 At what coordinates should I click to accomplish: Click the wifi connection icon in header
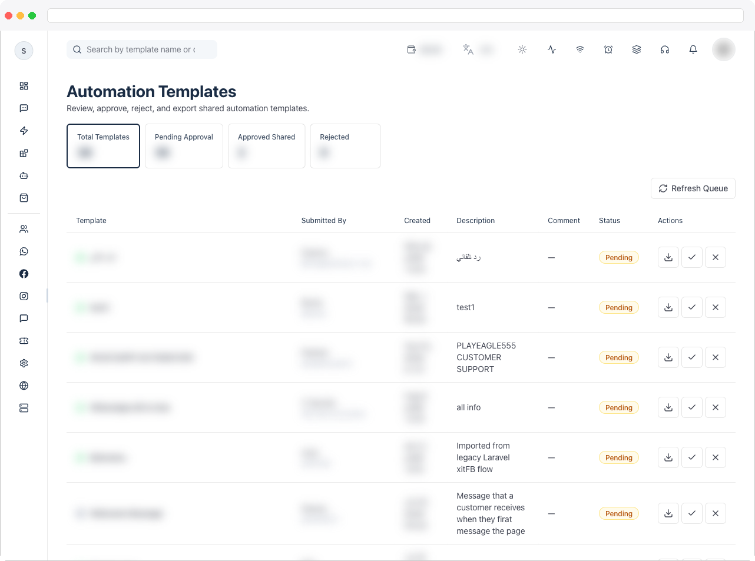580,49
